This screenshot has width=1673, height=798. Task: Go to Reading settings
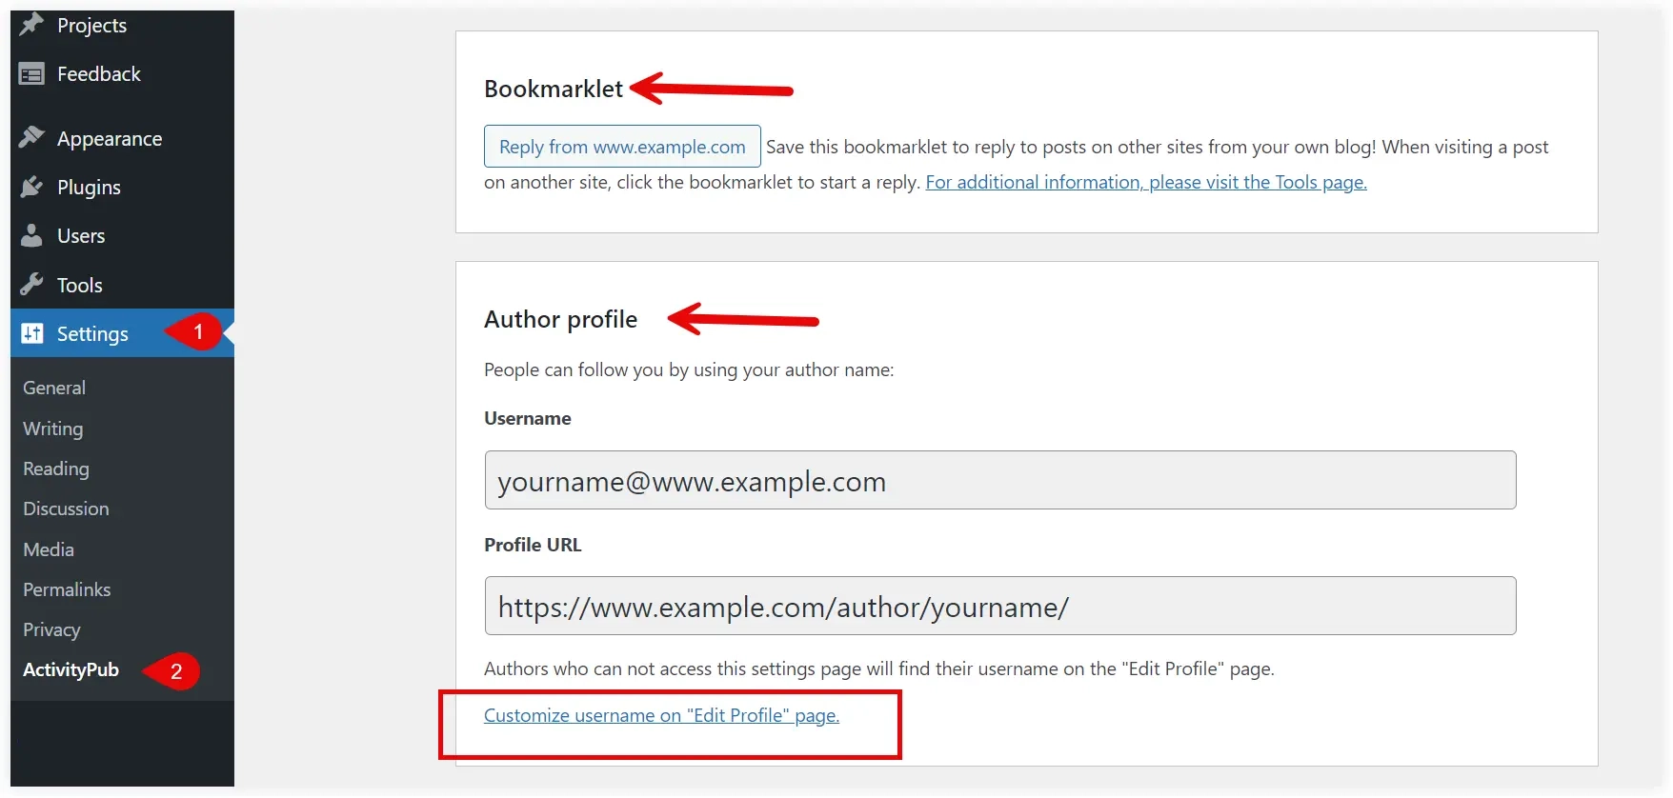point(56,469)
